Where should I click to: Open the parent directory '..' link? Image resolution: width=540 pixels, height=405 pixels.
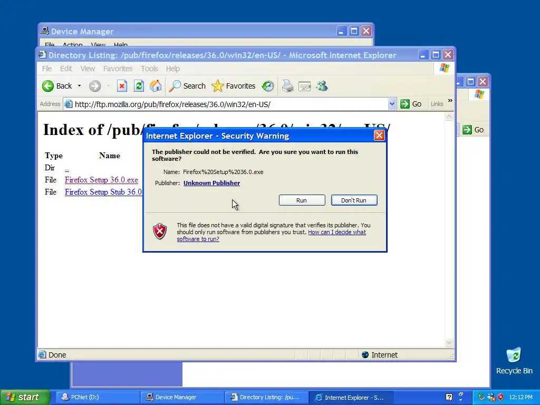[x=67, y=168]
